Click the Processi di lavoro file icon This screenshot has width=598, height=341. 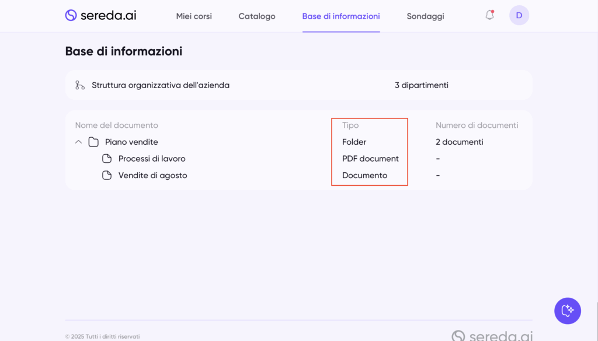[107, 159]
